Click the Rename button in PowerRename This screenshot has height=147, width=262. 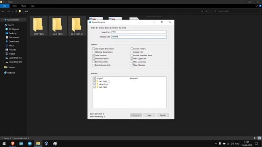pyautogui.click(x=136, y=115)
